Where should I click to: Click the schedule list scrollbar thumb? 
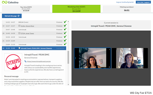point(68,57)
